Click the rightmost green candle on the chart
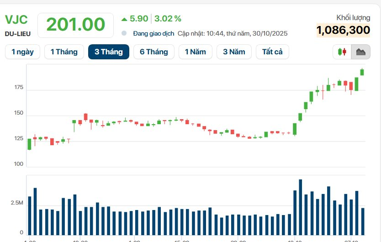Image resolution: width=381 pixels, height=242 pixels. (x=362, y=72)
